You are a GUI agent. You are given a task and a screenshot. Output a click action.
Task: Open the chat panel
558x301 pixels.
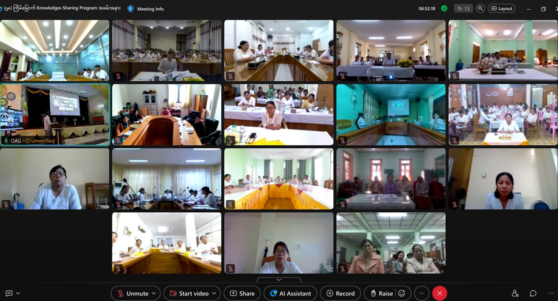pos(533,293)
